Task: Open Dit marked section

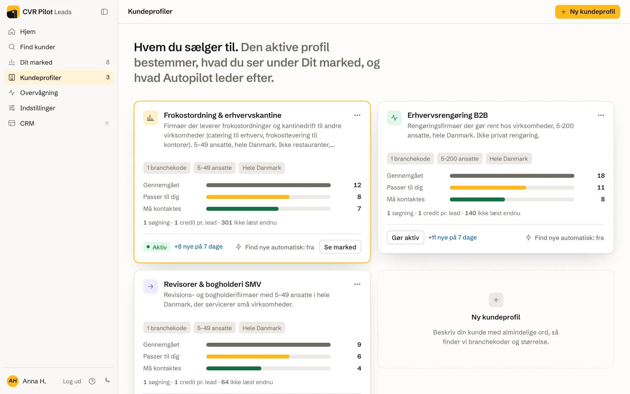Action: coord(59,62)
